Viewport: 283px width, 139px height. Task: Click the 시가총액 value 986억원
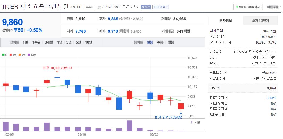pyautogui.click(x=270, y=31)
